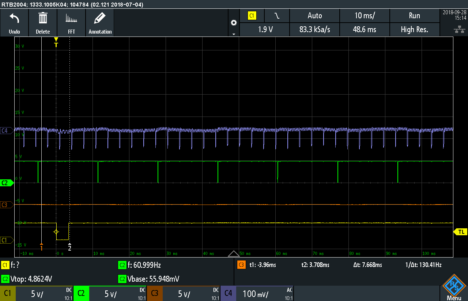This screenshot has width=468, height=301.
Task: Click the C3 cursor source badge
Action: coord(241,265)
